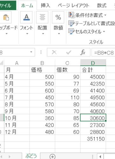
Task: Select the ぶどう sheet tab
Action: (x=31, y=156)
